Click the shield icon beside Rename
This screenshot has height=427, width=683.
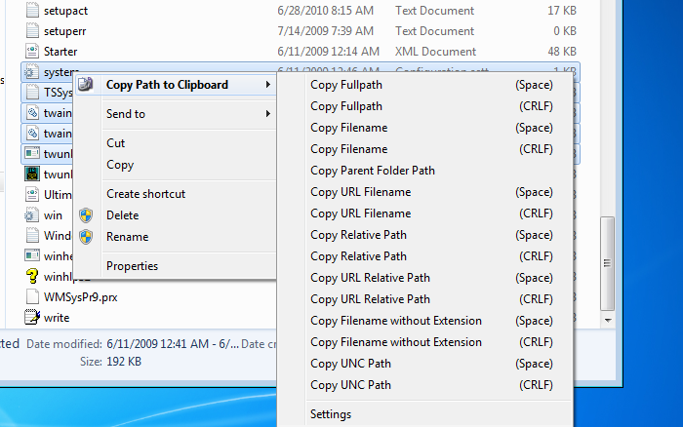(86, 237)
